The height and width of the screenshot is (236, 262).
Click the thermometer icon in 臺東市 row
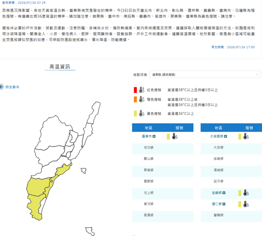click(175, 136)
